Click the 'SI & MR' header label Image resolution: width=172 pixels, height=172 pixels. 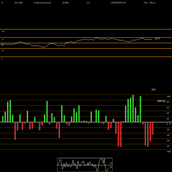[x=18, y=3]
